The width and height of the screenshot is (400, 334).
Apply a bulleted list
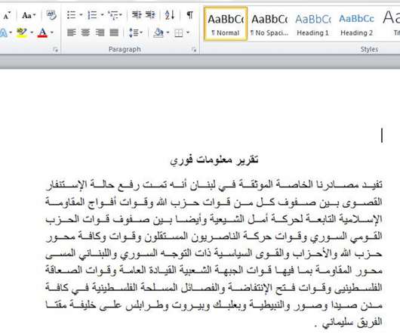pyautogui.click(x=72, y=15)
